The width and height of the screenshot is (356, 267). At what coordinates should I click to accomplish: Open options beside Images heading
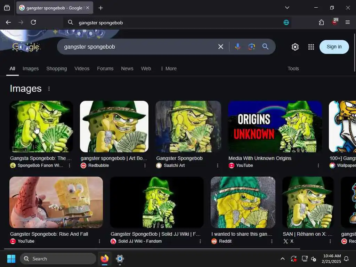[x=49, y=89]
